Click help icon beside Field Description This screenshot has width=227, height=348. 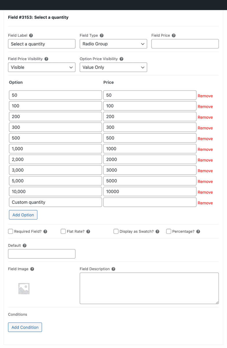tap(113, 269)
